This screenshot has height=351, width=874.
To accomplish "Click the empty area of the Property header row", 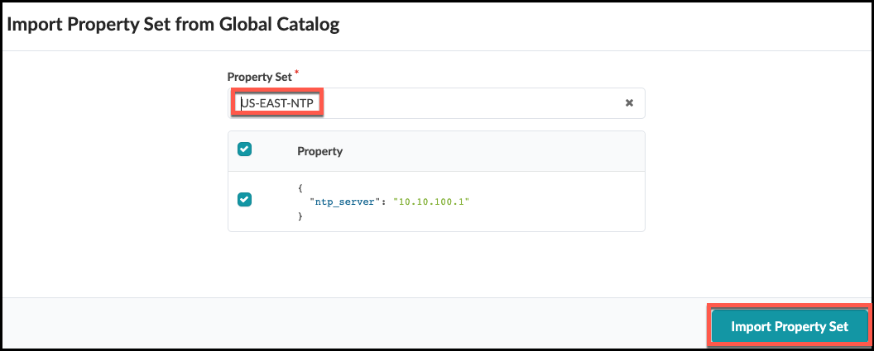I will 497,152.
